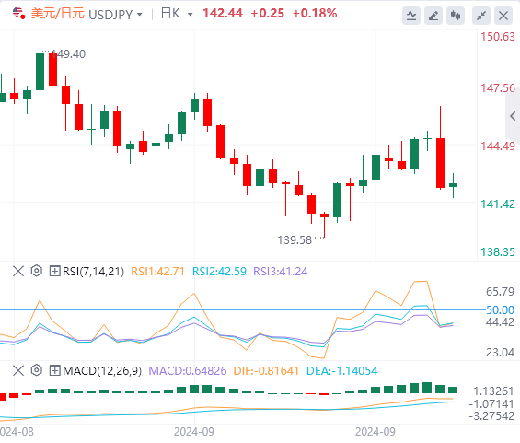This screenshot has height=443, width=520.
Task: Click the 65.79 RSI axis label
Action: coord(500,292)
